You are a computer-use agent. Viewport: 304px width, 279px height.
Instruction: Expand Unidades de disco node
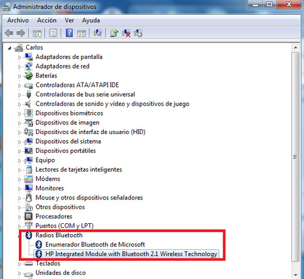19,274
